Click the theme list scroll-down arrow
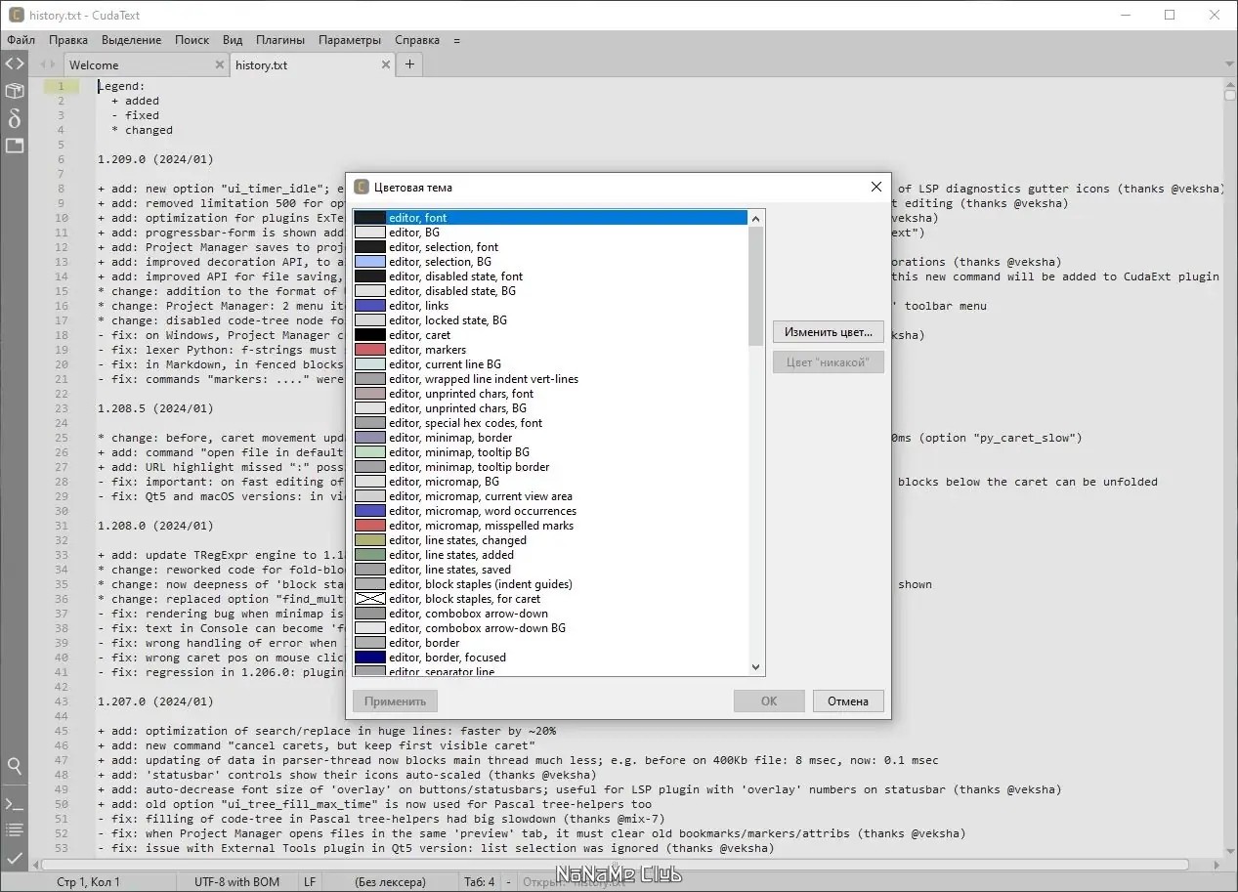The image size is (1238, 892). [754, 667]
